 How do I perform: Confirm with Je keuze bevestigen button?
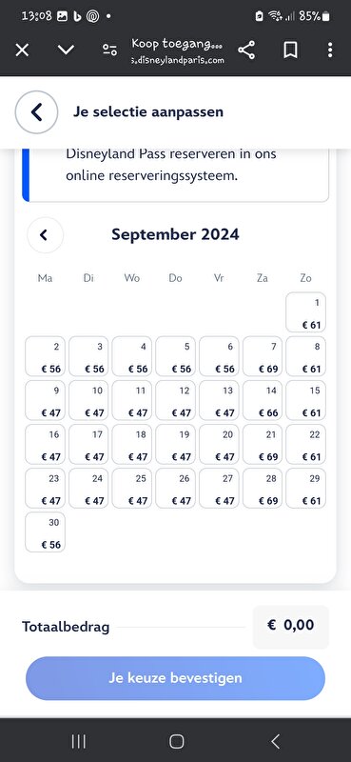click(x=175, y=678)
